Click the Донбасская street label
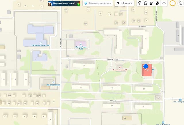Viewport: 184px width, 125px height. click(112, 60)
